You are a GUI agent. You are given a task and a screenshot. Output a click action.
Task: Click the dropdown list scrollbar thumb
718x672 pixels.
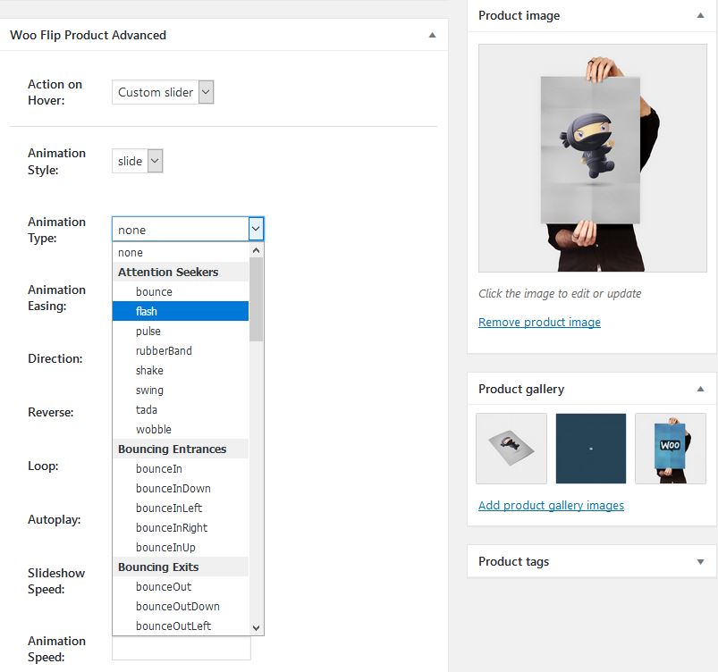click(256, 299)
